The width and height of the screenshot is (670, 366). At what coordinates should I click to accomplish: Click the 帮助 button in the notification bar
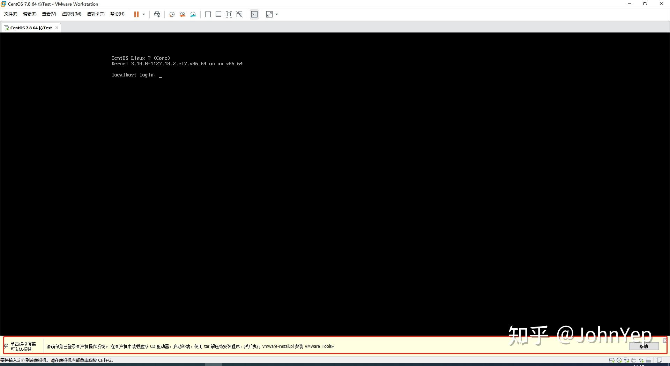coord(644,346)
